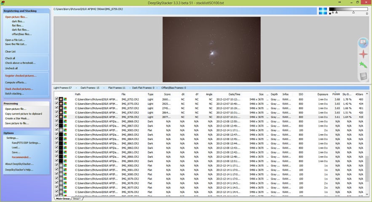Click Save picture to file

click(17, 123)
